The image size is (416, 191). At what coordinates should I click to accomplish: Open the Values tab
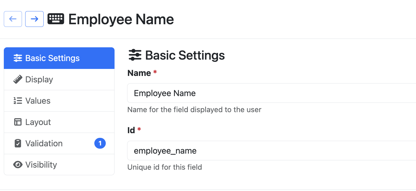(59, 101)
